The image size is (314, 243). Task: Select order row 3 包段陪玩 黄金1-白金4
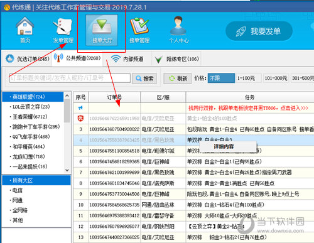coord(193,129)
